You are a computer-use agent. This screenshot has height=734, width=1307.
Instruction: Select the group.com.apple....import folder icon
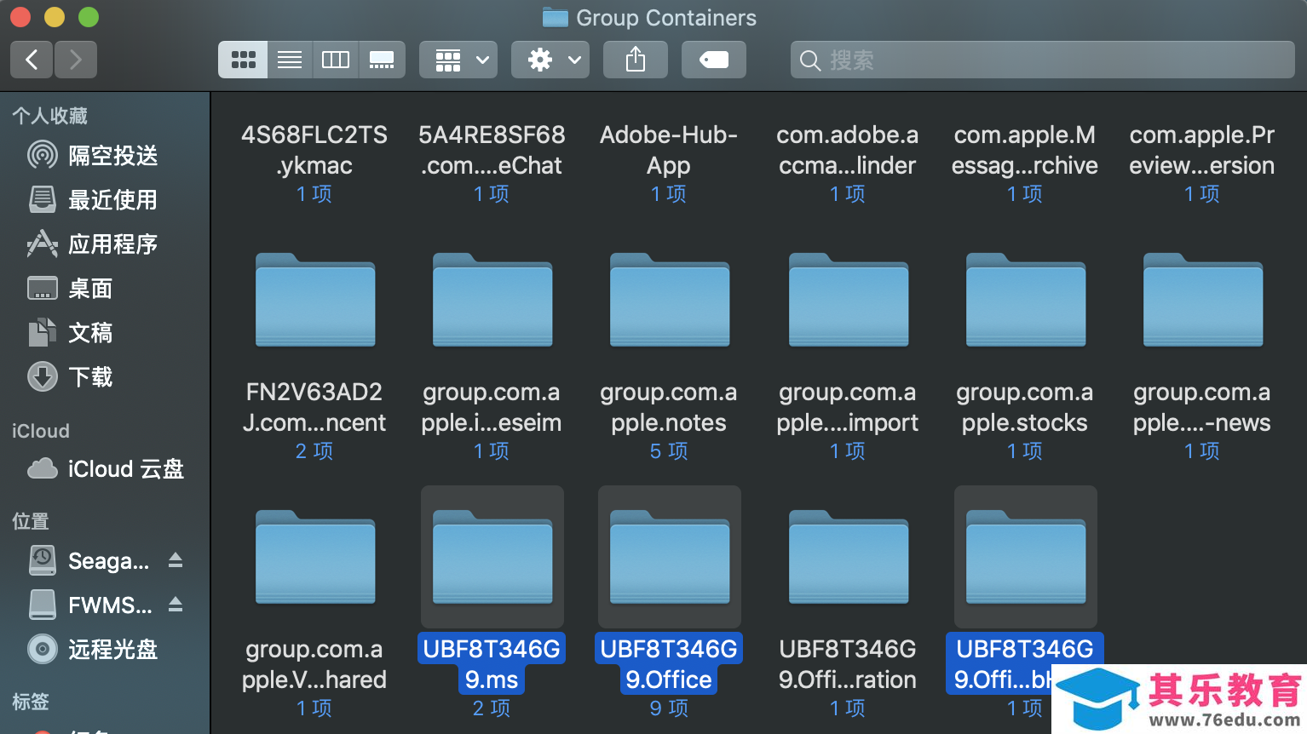849,300
